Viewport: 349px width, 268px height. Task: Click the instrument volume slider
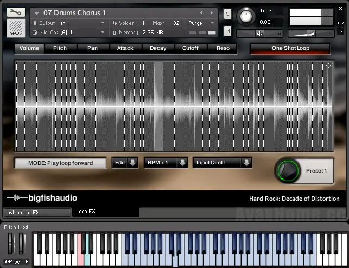pyautogui.click(x=311, y=34)
